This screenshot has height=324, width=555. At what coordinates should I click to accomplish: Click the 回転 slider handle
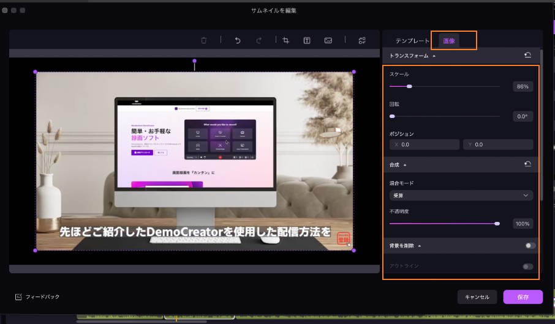[392, 116]
